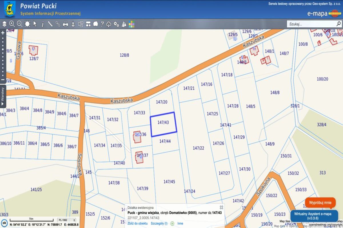This screenshot has height=228, width=343.
Task: Open the PL-1992 coordinate system dropdown
Action: pos(67,220)
